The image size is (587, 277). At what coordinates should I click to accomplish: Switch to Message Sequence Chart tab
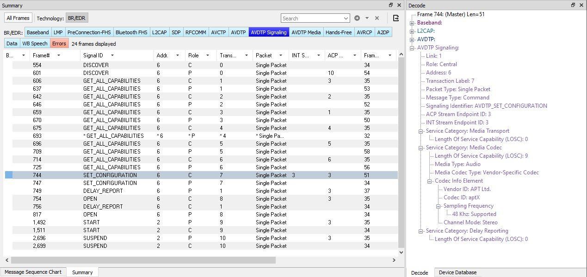33,272
